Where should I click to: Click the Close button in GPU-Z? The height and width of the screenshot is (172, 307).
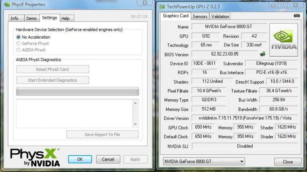click(288, 162)
